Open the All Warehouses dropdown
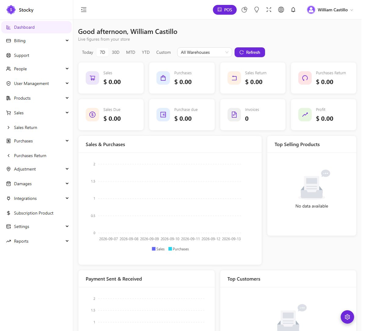The image size is (366, 331). [x=204, y=52]
